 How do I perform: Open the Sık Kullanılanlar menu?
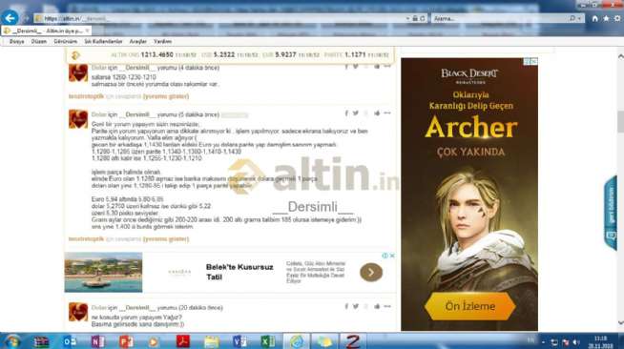pyautogui.click(x=103, y=41)
